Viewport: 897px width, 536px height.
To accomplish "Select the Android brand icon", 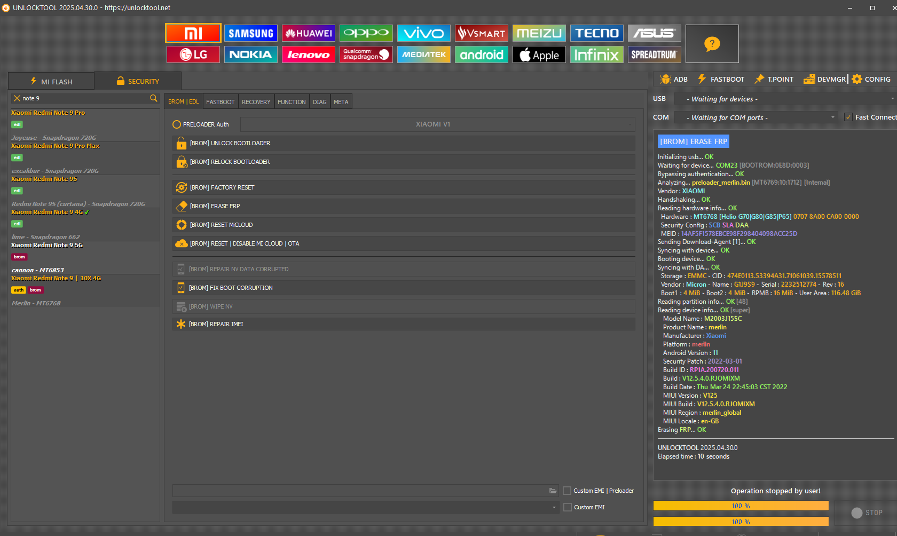I will coord(482,54).
